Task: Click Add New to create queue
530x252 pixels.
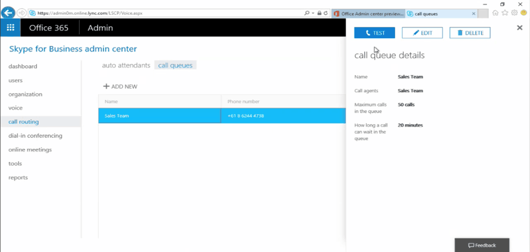Action: coord(120,87)
